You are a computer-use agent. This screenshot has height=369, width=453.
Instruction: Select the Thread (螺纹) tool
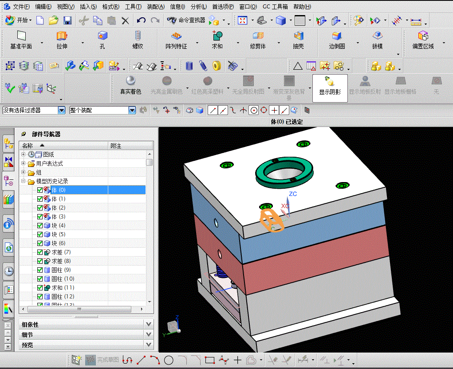[x=138, y=40]
